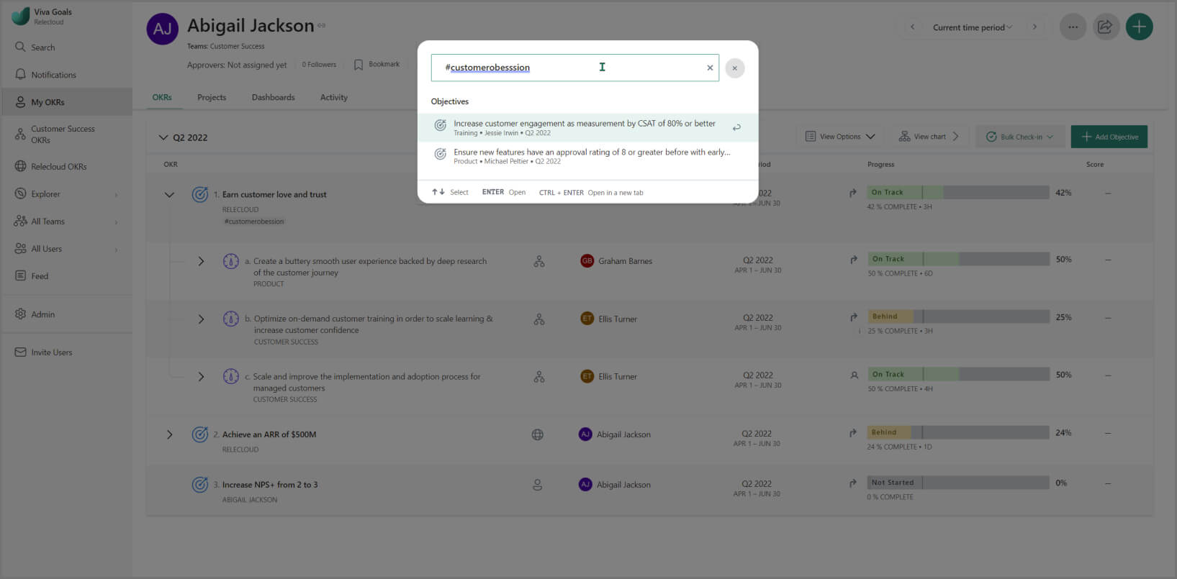The width and height of the screenshot is (1177, 579).
Task: Open View Options dropdown
Action: click(840, 137)
